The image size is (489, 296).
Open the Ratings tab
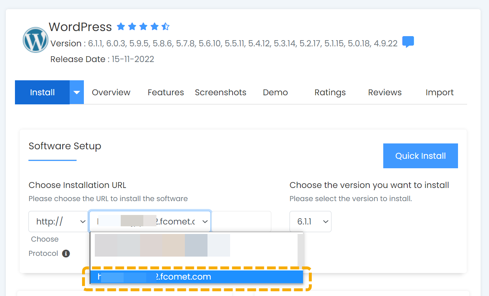(x=330, y=92)
